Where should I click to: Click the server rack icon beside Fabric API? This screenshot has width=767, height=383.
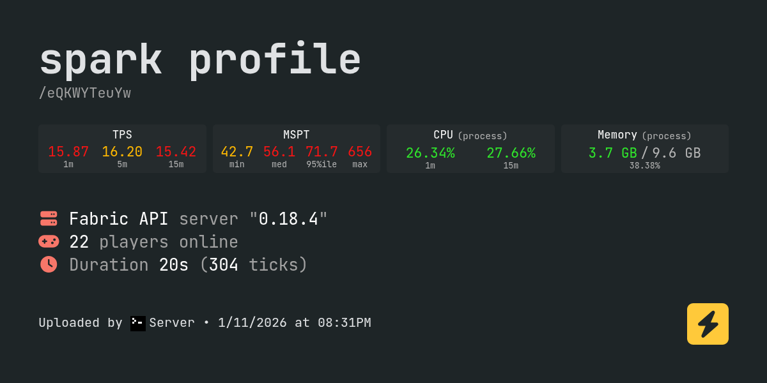pos(49,218)
